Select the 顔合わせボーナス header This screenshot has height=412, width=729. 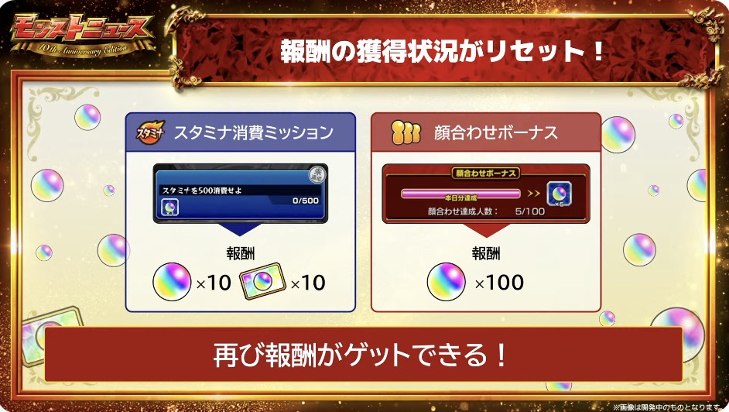(x=486, y=132)
